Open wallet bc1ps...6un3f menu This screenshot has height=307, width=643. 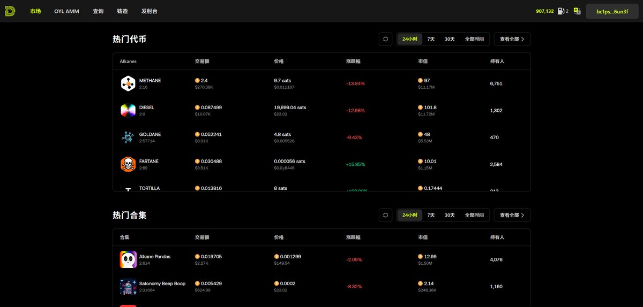click(612, 11)
